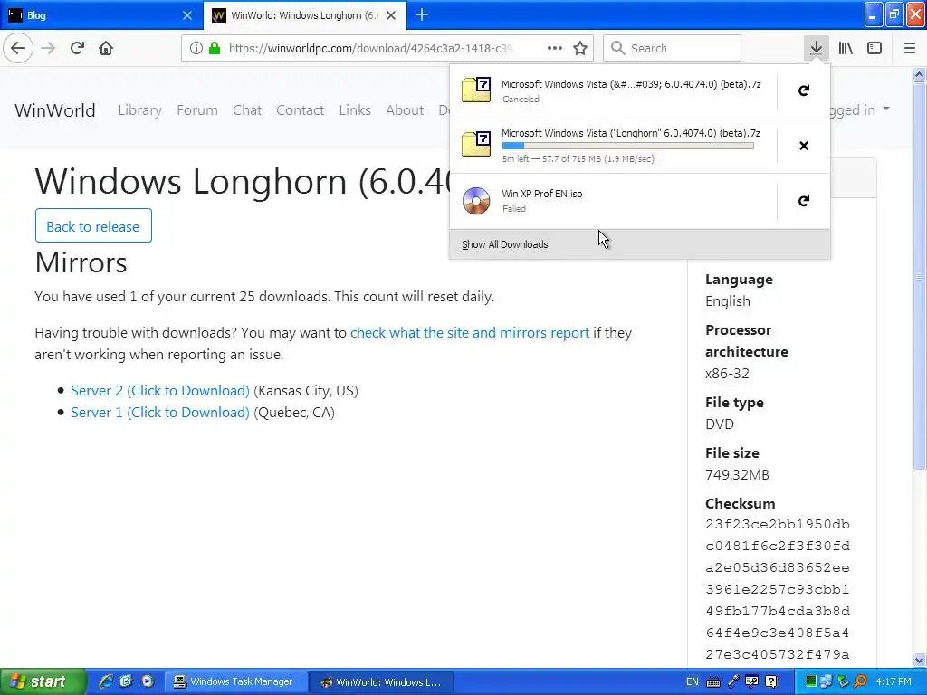The width and height of the screenshot is (927, 695).
Task: Switch to the Blog tab
Action: point(101,15)
